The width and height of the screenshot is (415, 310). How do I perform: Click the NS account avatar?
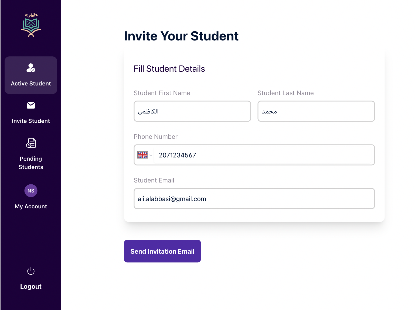pos(31,191)
